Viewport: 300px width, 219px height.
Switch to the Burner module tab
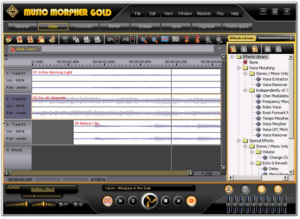click(115, 27)
